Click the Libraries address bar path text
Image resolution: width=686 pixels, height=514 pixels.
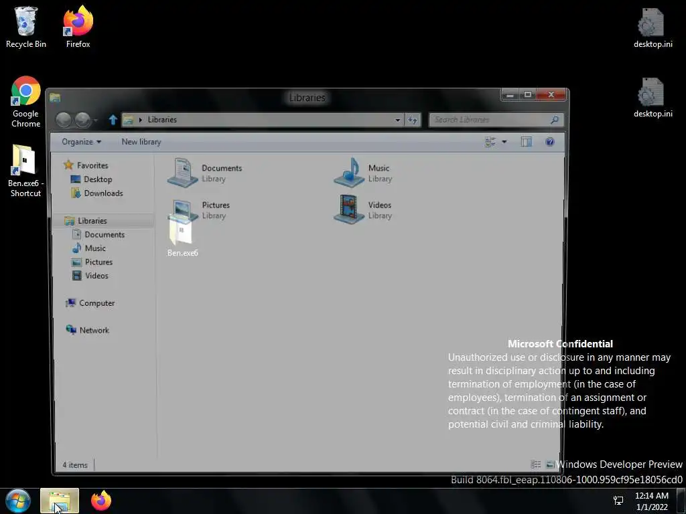pyautogui.click(x=162, y=120)
